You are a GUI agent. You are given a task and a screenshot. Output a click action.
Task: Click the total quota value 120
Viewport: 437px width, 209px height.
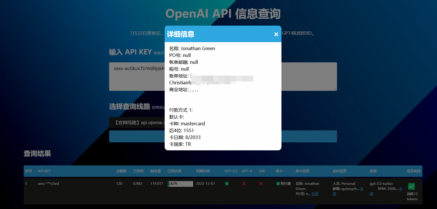[119, 184]
